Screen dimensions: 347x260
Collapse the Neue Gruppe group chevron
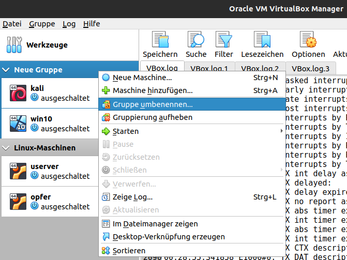(6, 70)
